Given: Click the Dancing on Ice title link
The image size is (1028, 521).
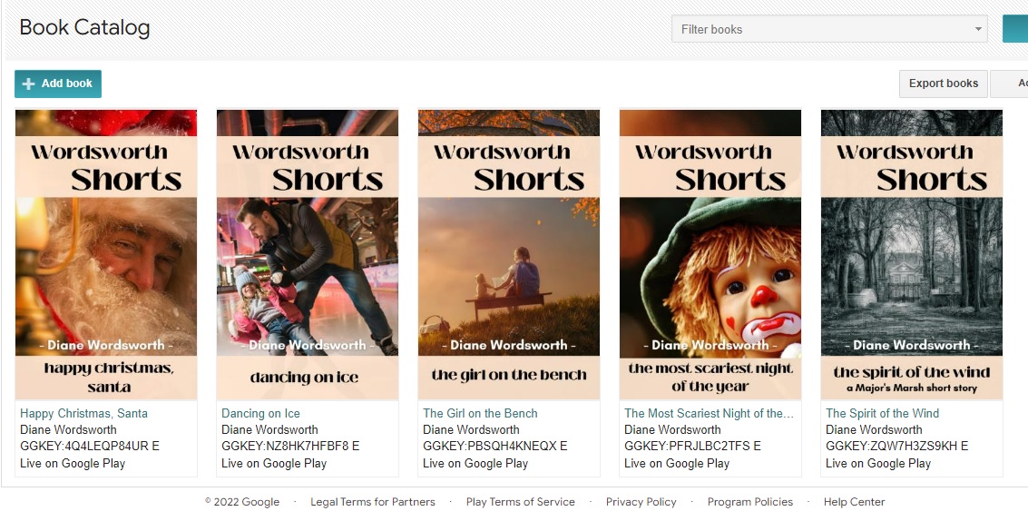Looking at the screenshot, I should pyautogui.click(x=260, y=413).
